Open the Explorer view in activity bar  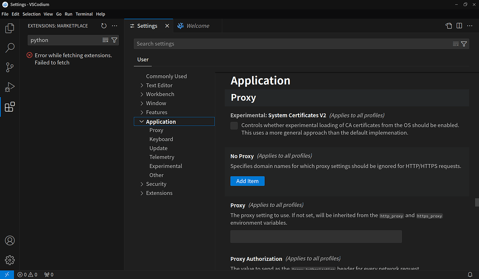(x=10, y=28)
